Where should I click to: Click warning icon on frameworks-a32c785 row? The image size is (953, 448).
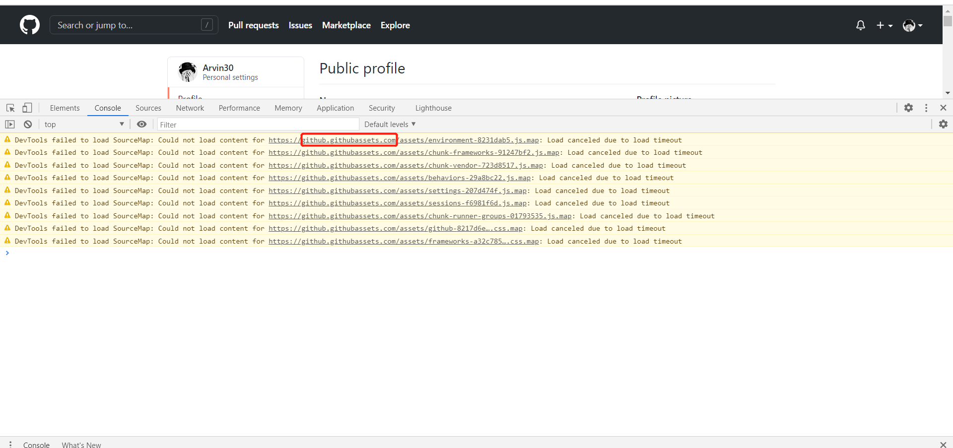coord(7,241)
